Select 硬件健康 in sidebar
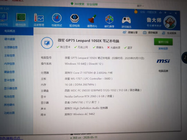The image size is (187, 140). [10, 39]
